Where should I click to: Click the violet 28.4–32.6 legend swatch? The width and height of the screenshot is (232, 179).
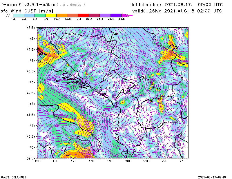tap(116, 15)
